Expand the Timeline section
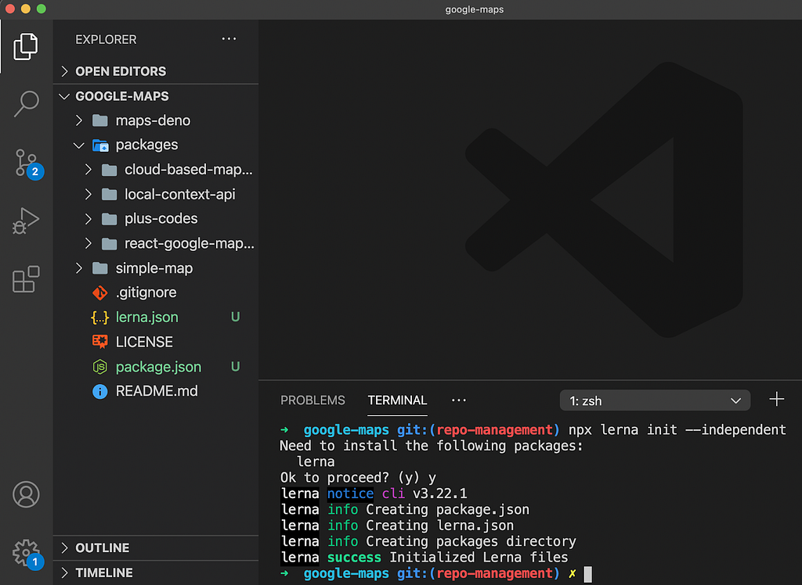802x585 pixels. (x=64, y=572)
